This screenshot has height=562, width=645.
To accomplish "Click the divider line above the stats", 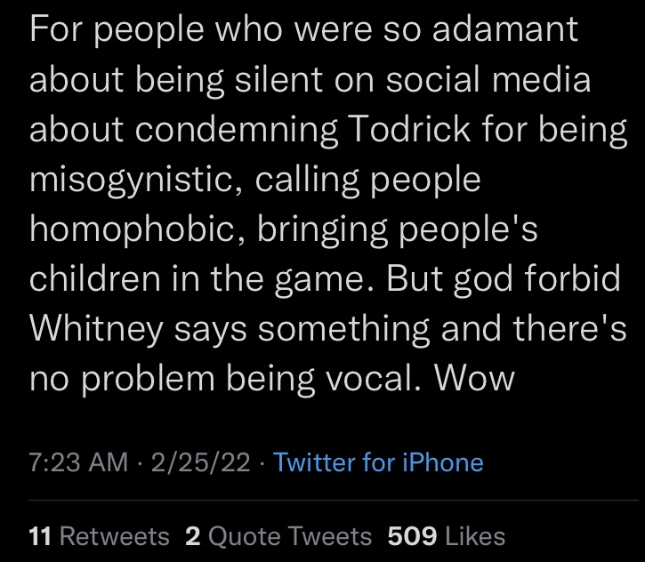I will (x=334, y=500).
